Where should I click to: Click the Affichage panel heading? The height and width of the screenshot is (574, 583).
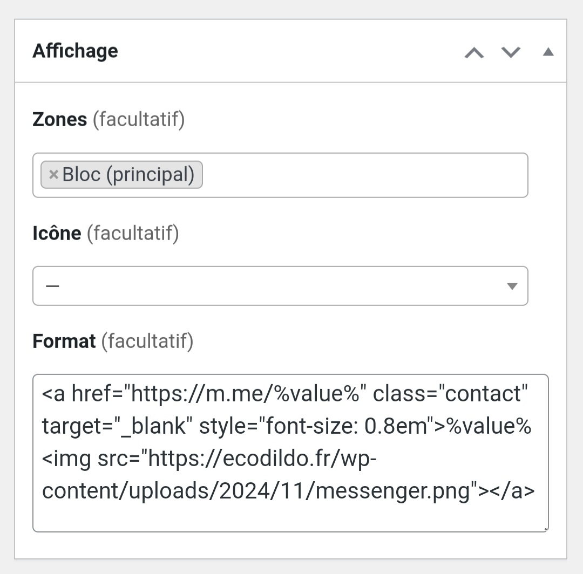tap(75, 51)
